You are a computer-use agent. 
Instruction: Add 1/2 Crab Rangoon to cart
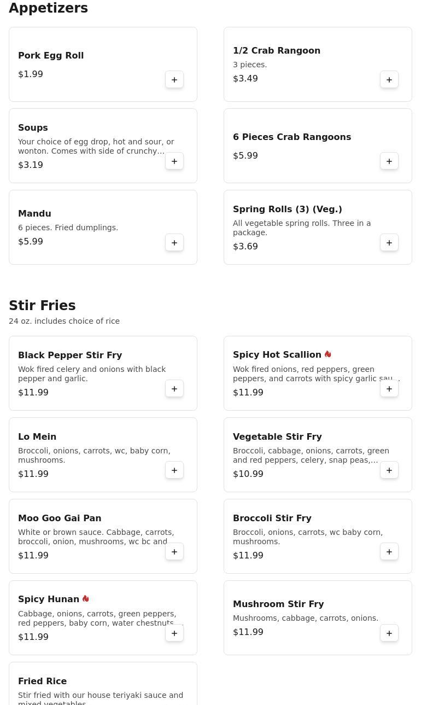389,80
